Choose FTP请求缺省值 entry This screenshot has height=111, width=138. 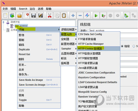click(99, 39)
